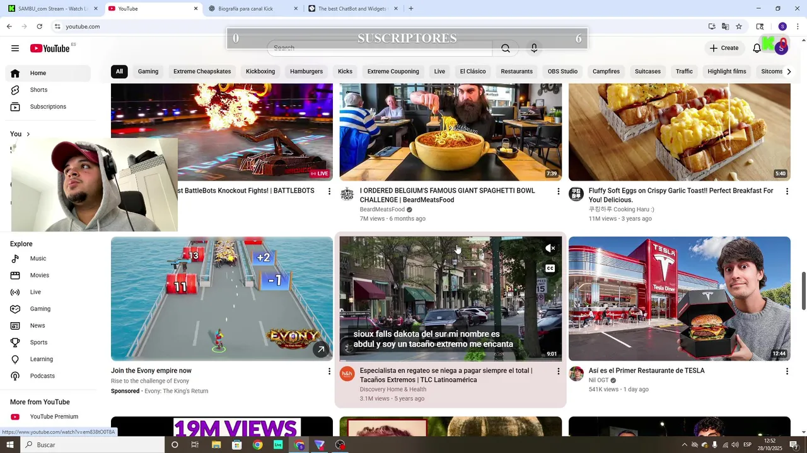The image size is (807, 453).
Task: Open the Windows Start menu
Action: (x=10, y=445)
